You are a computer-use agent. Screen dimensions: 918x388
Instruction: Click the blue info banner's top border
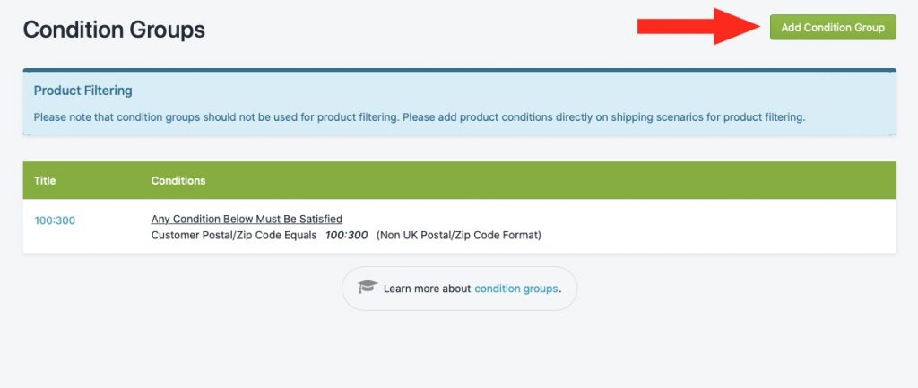tap(460, 70)
